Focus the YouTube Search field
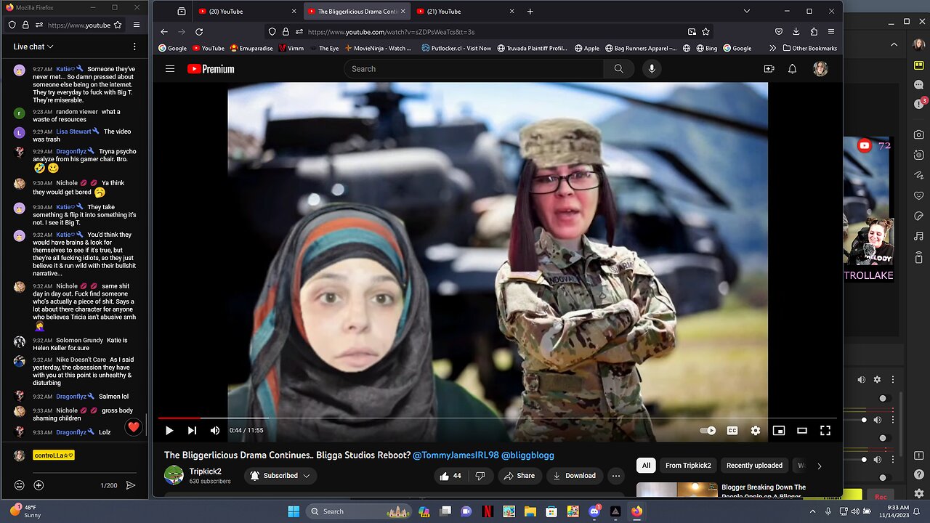The width and height of the screenshot is (930, 523). (473, 69)
